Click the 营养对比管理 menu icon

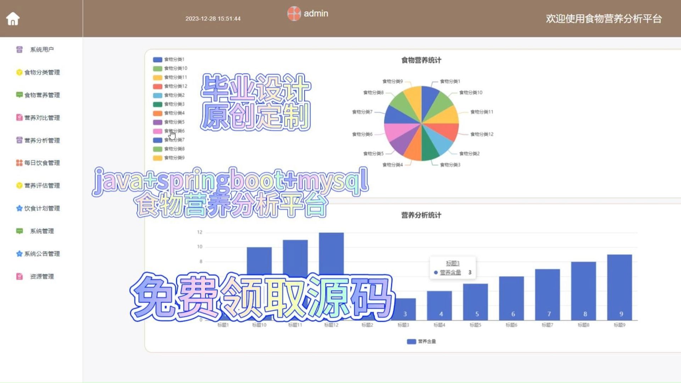point(20,117)
